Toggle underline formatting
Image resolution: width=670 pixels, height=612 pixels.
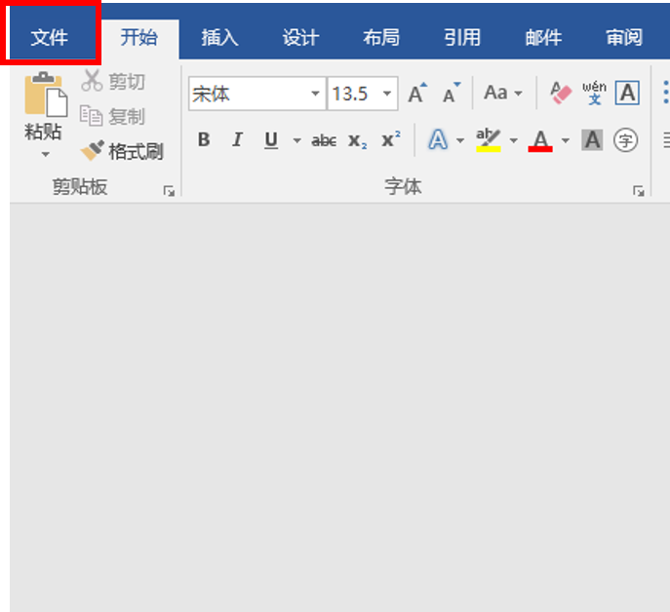[x=271, y=139]
